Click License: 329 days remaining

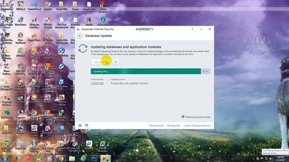pyautogui.click(x=197, y=126)
